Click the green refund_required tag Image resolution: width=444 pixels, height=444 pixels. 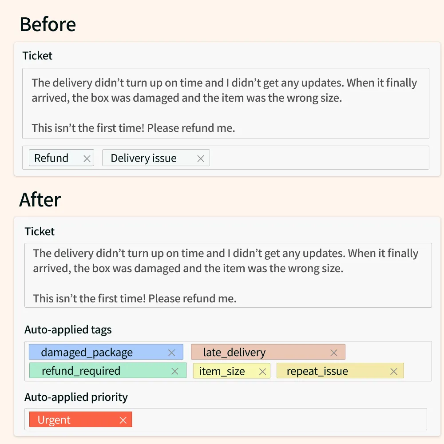click(x=108, y=370)
